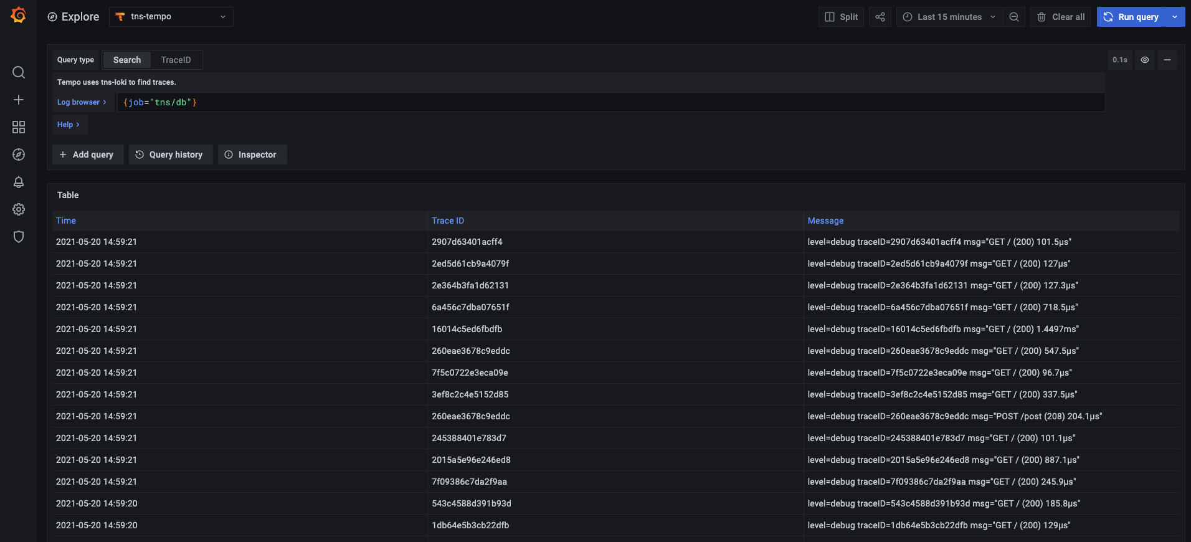Open the Dashboards grid icon
Image resolution: width=1191 pixels, height=542 pixels.
(19, 127)
